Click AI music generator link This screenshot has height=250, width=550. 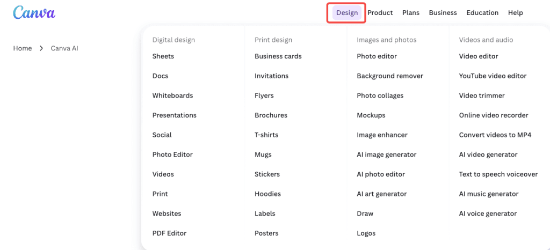pyautogui.click(x=488, y=194)
